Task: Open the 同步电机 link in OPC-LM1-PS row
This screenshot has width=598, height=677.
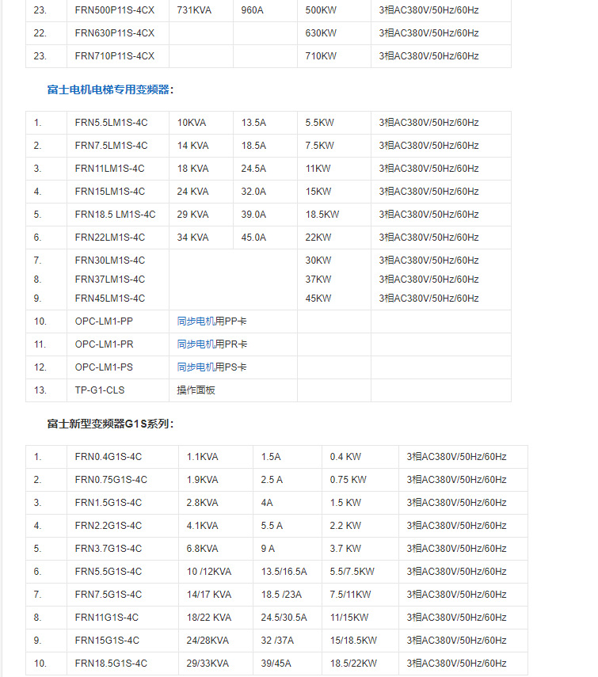Action: (196, 367)
